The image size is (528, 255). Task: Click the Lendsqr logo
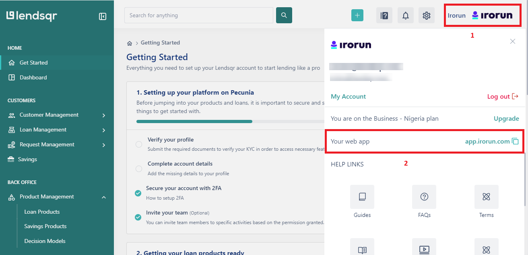[x=32, y=16]
